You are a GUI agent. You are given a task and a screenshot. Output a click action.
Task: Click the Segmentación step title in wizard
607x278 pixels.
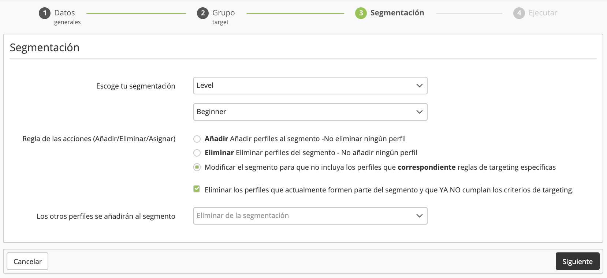(x=397, y=13)
